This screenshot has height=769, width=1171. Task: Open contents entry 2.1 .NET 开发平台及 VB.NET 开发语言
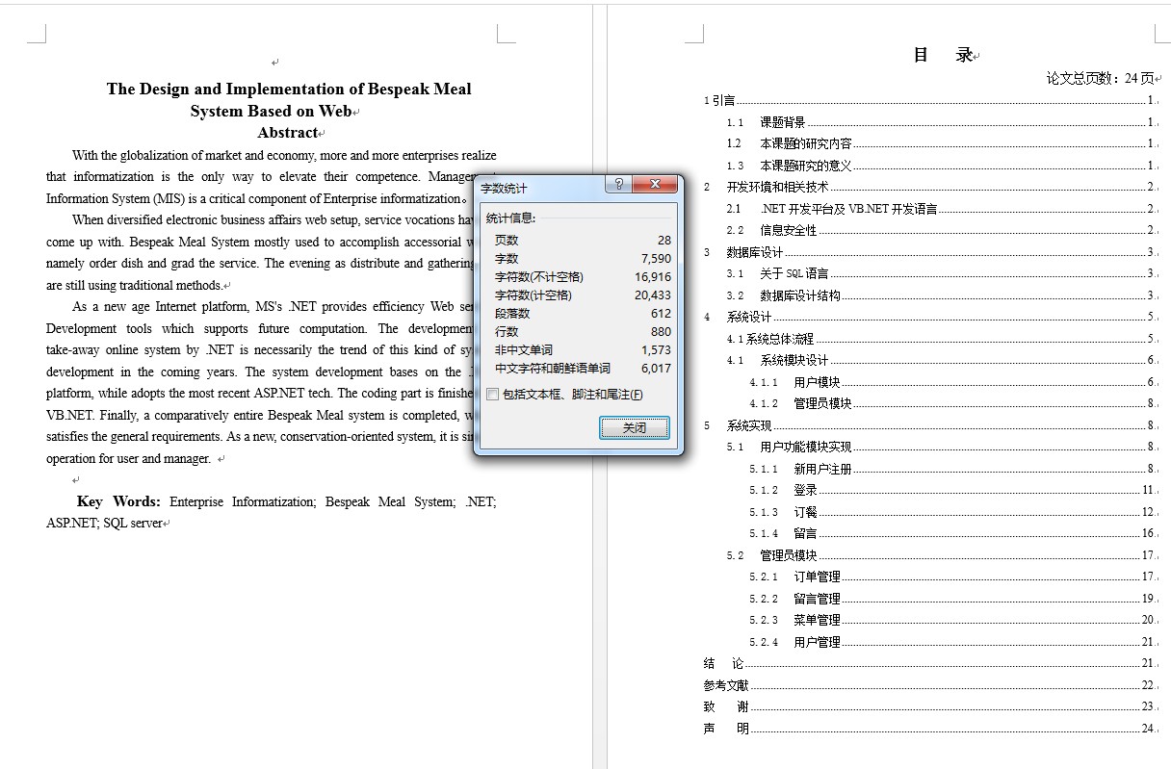pos(940,209)
